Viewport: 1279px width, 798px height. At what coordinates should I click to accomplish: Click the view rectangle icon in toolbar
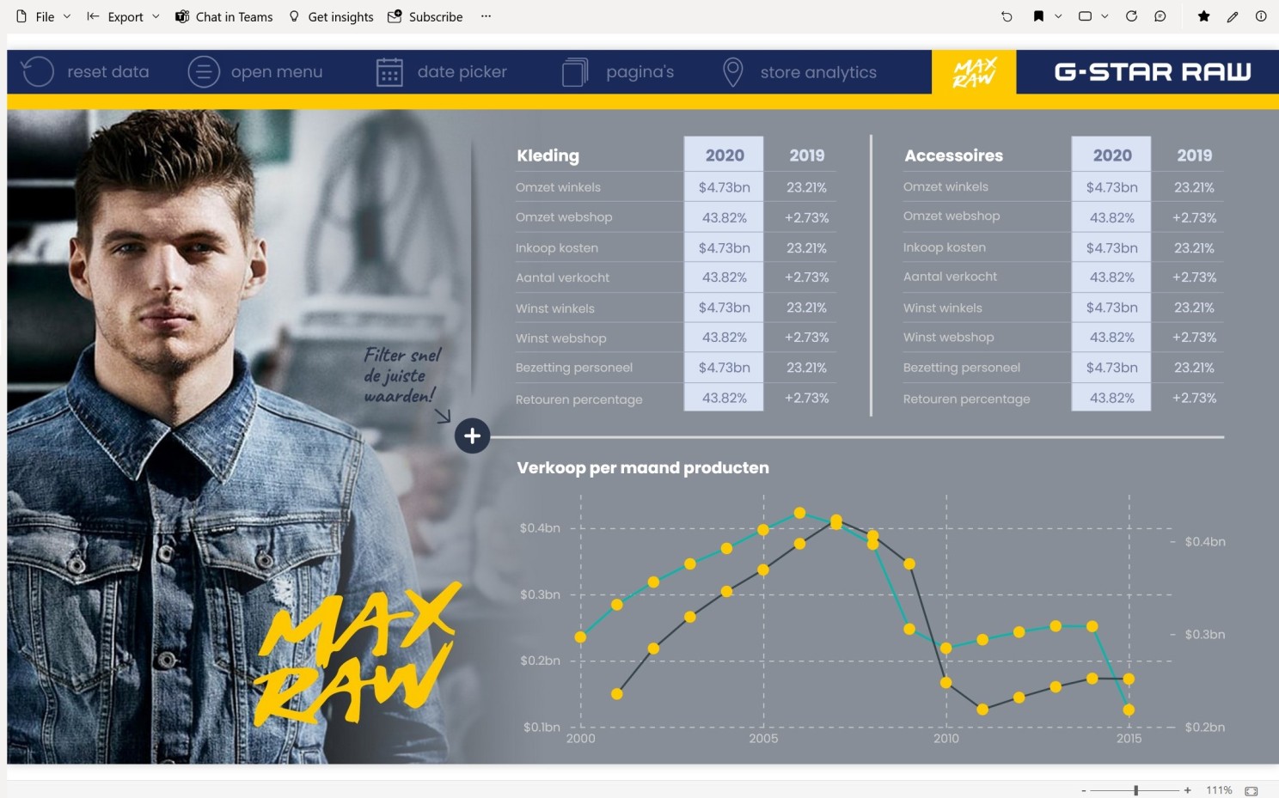(x=1085, y=16)
